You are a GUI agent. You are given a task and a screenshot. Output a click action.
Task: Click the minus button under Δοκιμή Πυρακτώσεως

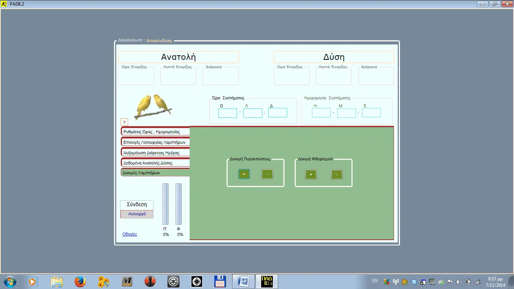coord(267,174)
